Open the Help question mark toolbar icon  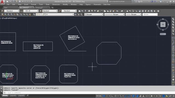coord(158,11)
